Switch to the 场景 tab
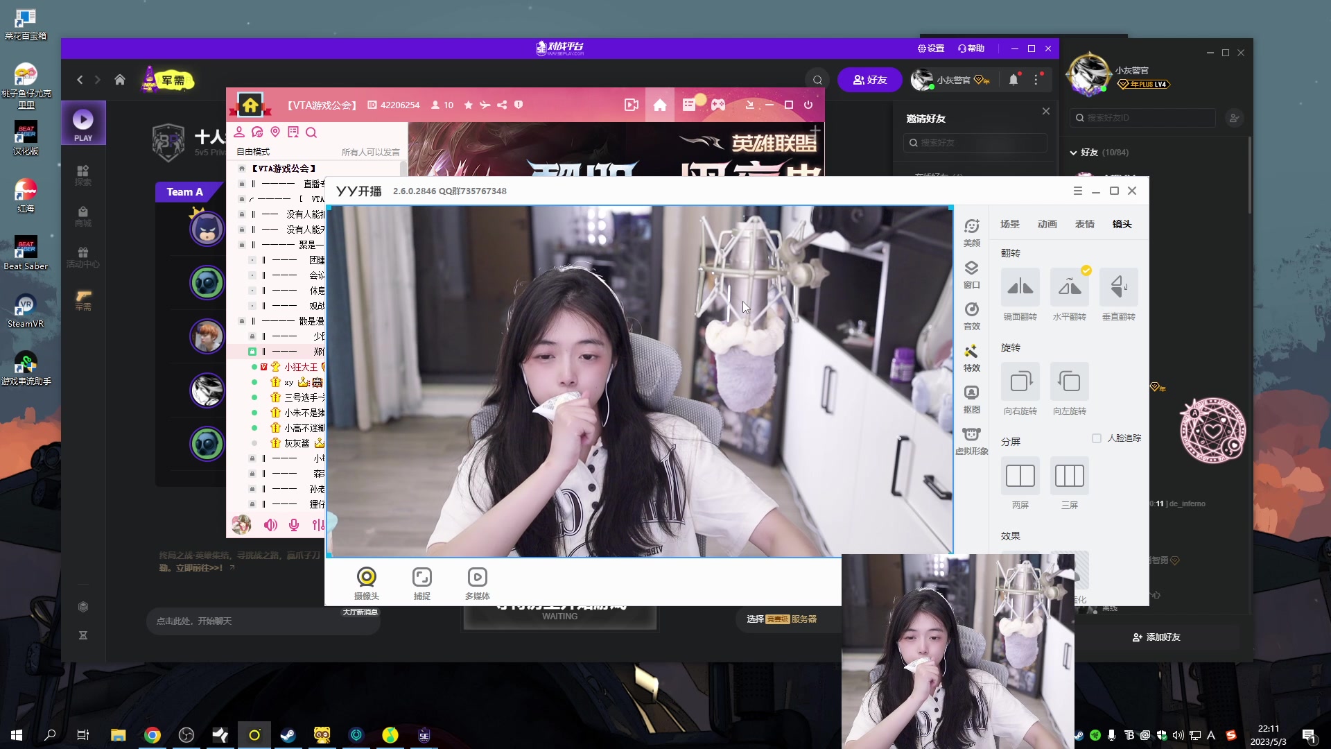Image resolution: width=1331 pixels, height=749 pixels. [1009, 224]
